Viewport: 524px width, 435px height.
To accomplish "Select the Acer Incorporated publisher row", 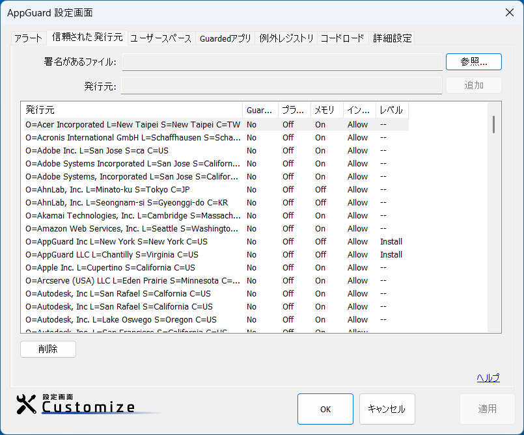I will [133, 124].
